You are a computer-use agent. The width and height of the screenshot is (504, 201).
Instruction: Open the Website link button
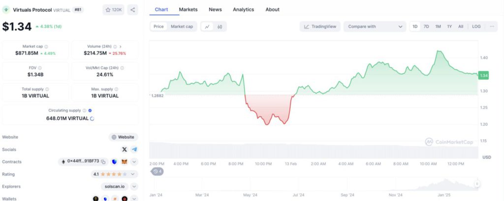pyautogui.click(x=123, y=137)
